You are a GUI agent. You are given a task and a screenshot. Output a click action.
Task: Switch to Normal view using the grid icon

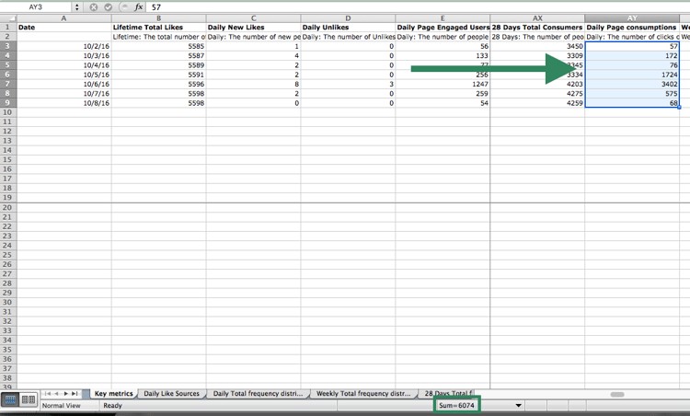[x=10, y=399]
